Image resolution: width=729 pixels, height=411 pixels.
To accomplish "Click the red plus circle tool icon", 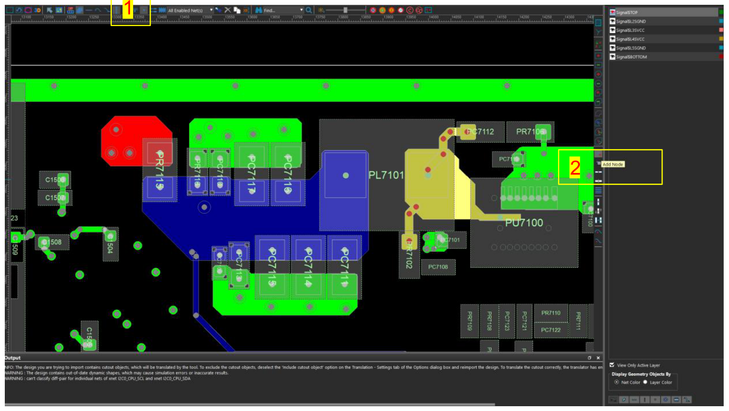I will coord(599,75).
